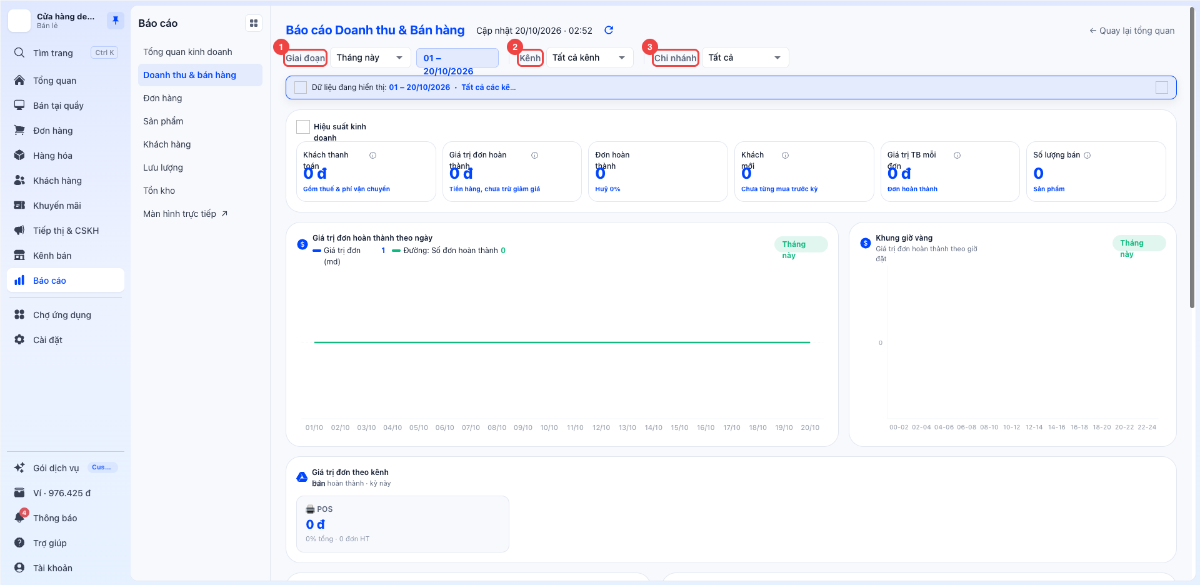Viewport: 1200px width, 585px height.
Task: Click the refresh icon beside update time
Action: click(x=609, y=30)
